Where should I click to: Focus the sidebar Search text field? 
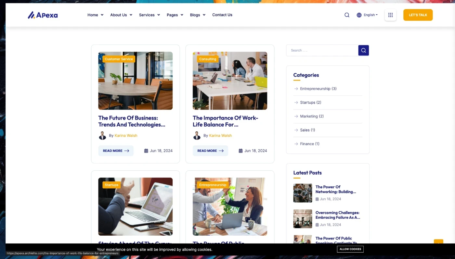point(322,50)
